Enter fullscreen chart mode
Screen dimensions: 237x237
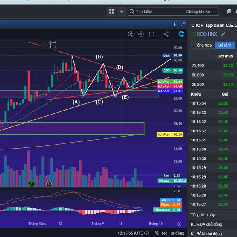tap(151, 34)
